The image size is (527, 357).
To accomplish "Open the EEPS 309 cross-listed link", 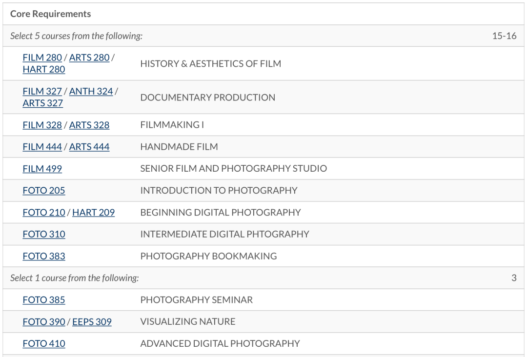I will point(92,322).
